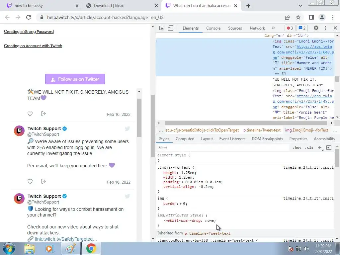Click the padlock site info icon

pyautogui.click(x=42, y=17)
